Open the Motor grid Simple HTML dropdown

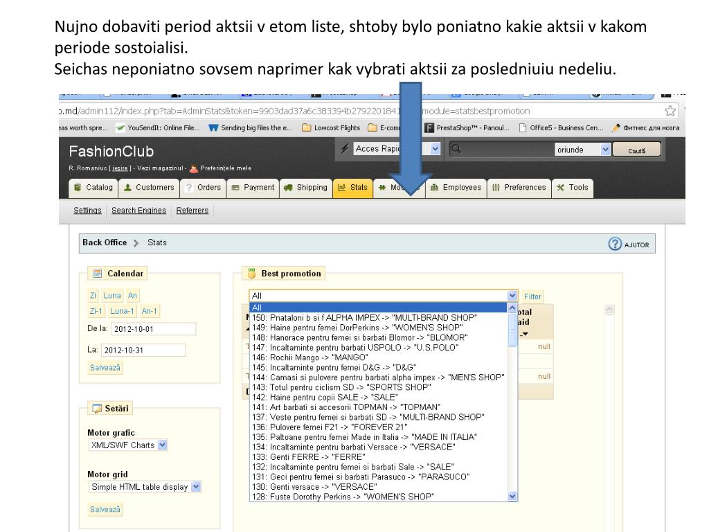145,487
